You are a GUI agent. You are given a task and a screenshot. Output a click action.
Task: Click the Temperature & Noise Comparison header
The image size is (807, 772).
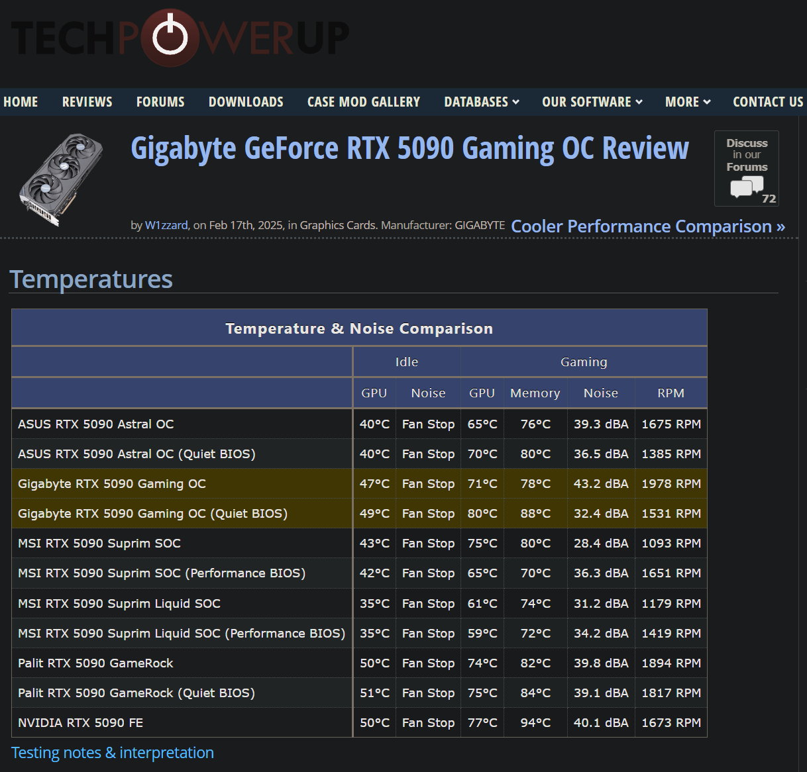tap(359, 328)
